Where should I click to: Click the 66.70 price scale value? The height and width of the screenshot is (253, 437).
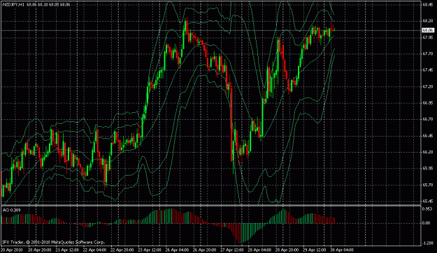click(427, 119)
